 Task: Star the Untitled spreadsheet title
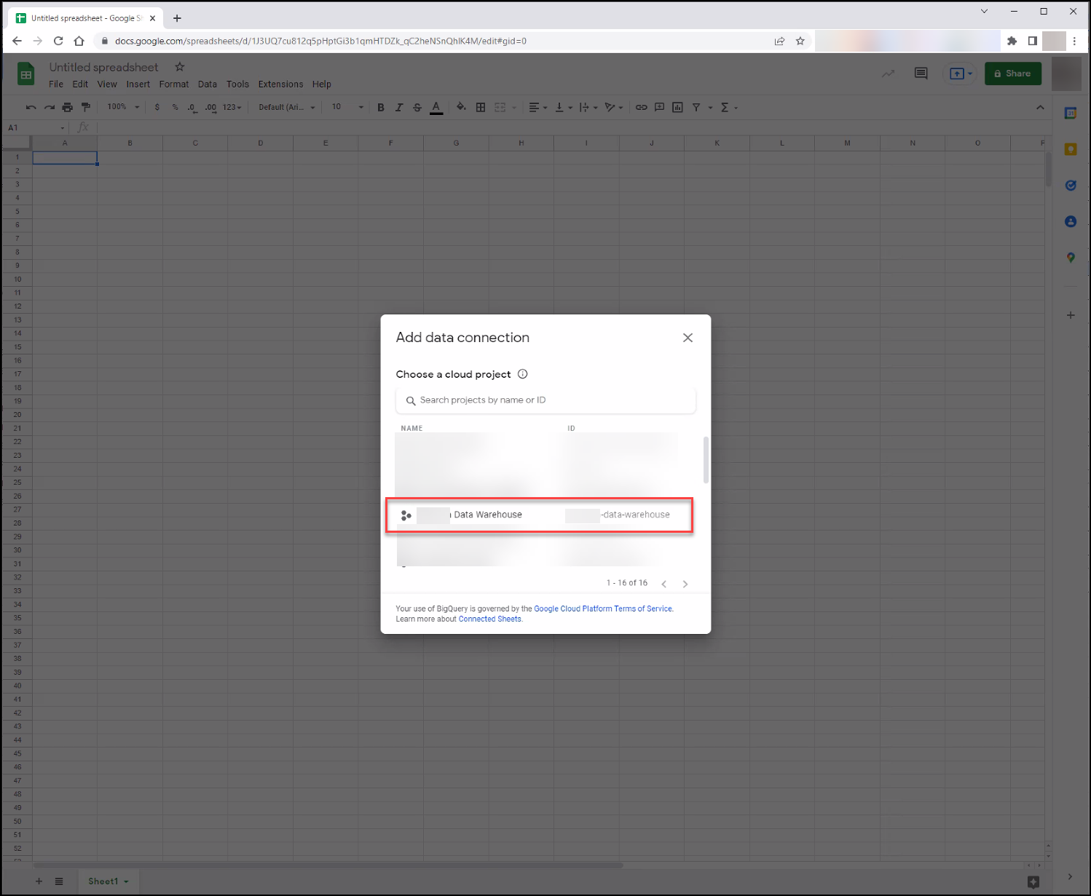pyautogui.click(x=180, y=67)
